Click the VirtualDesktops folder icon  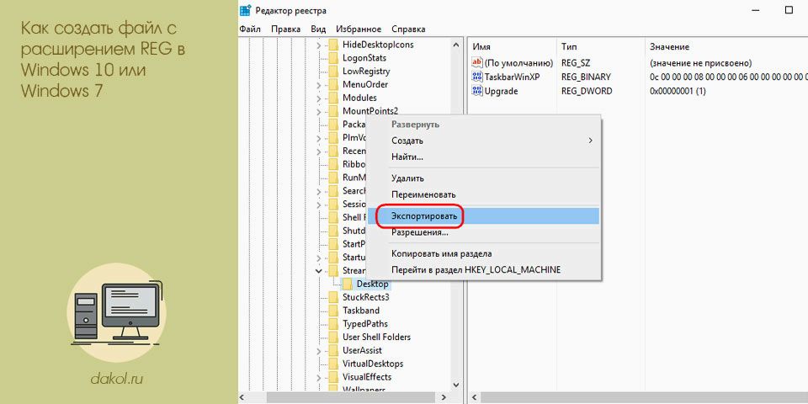coord(333,364)
